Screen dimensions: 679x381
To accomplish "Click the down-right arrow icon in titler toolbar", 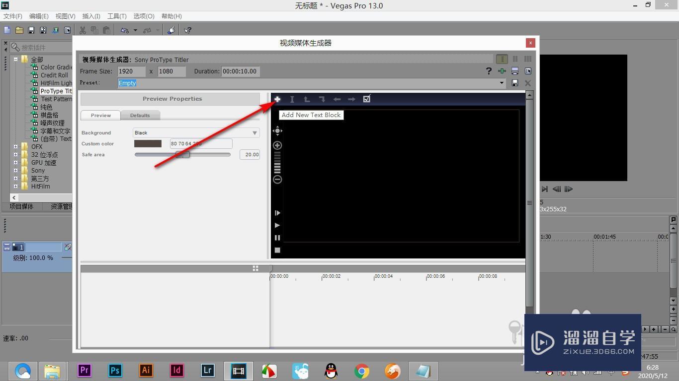I will pyautogui.click(x=322, y=99).
